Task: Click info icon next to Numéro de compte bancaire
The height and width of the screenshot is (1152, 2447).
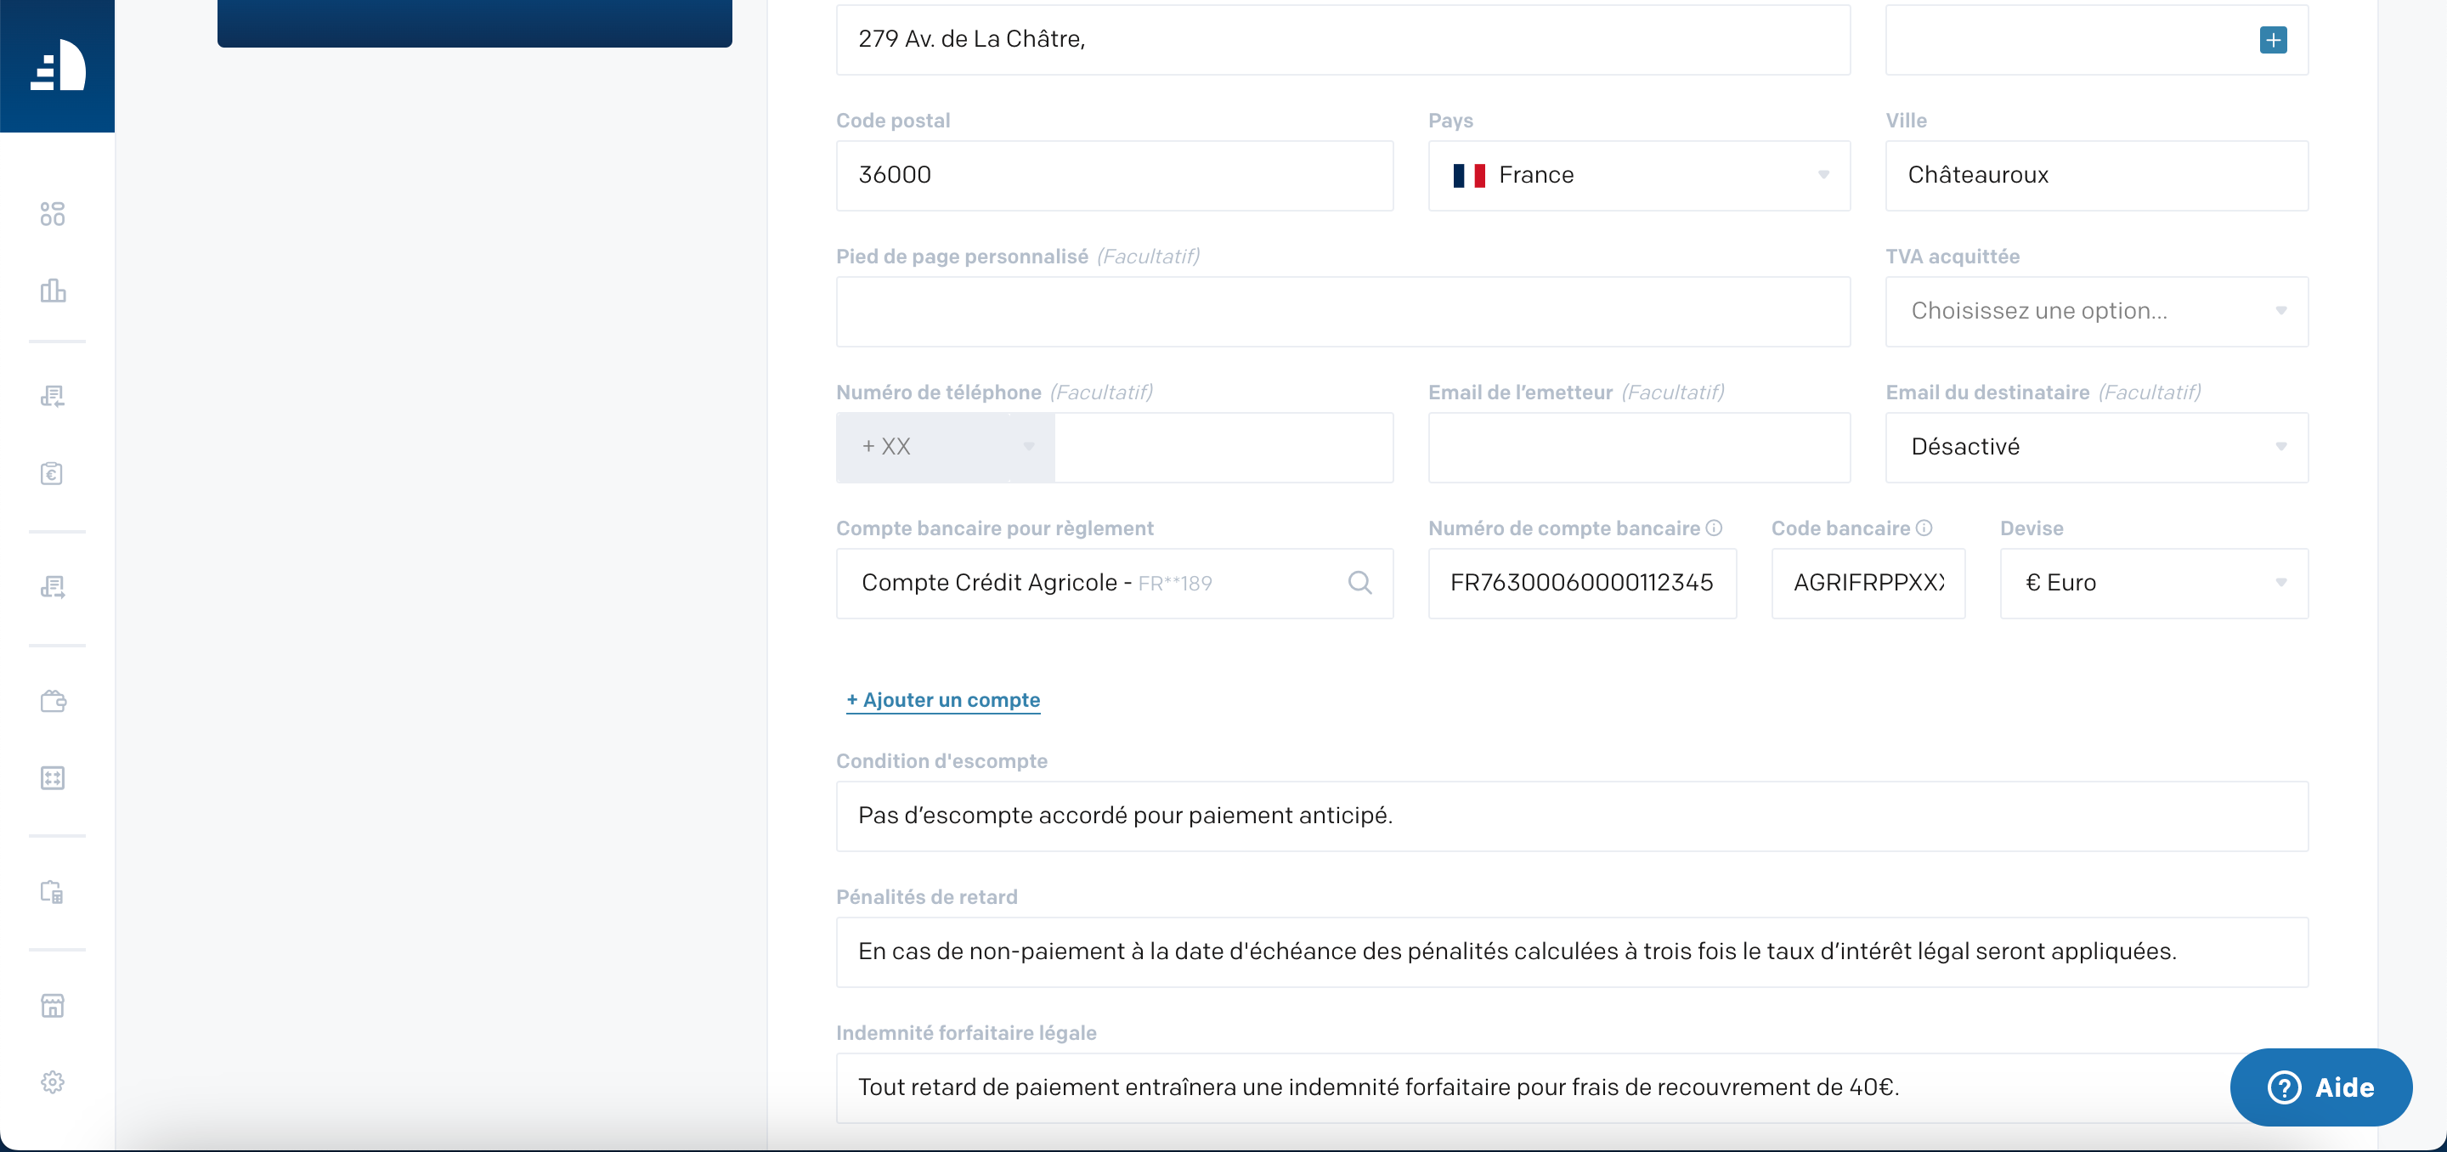Action: (x=1714, y=528)
